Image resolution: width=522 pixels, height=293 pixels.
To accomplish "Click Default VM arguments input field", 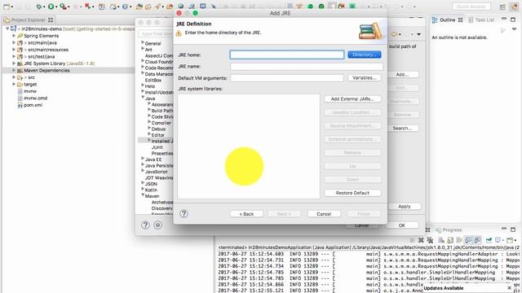I will tap(287, 78).
